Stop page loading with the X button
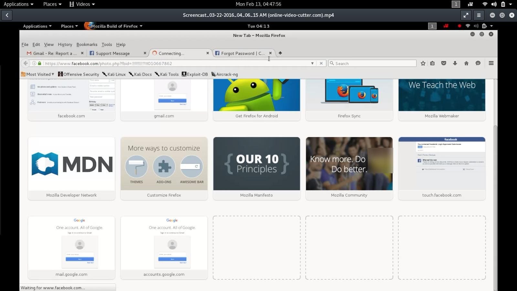The width and height of the screenshot is (517, 291). (x=321, y=63)
